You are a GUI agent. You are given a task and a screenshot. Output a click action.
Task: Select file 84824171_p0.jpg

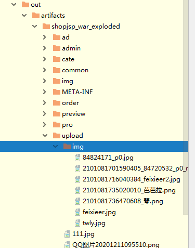click(108, 158)
